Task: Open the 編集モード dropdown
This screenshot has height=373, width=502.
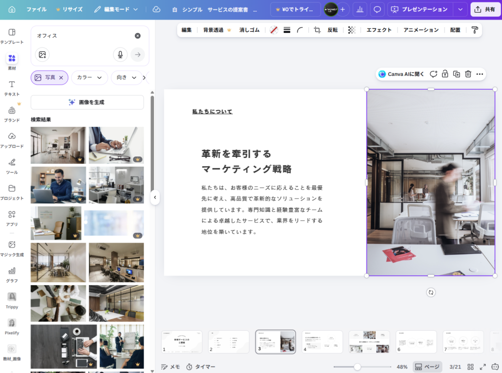Action: point(116,9)
